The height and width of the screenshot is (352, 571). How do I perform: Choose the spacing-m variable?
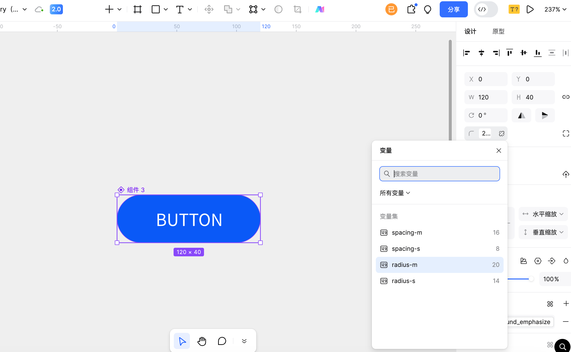[439, 232]
